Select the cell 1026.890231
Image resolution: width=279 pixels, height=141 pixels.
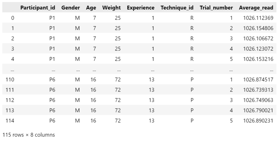258,121
